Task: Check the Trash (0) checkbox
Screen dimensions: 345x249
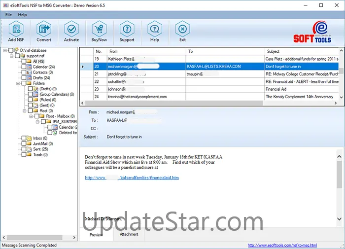Action: (24, 154)
